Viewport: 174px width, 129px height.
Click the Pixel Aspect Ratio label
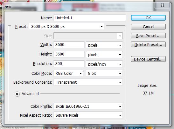(x=36, y=115)
